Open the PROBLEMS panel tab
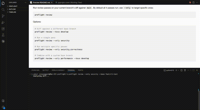This screenshot has height=110, width=200. coord(35,70)
